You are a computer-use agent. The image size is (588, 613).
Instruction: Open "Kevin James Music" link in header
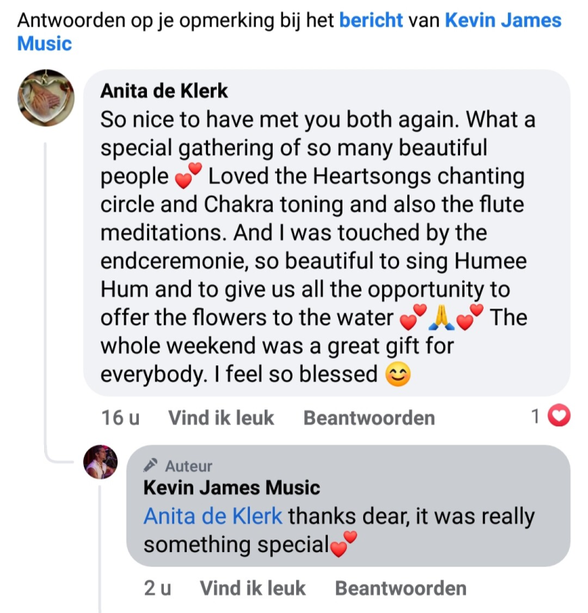(503, 20)
